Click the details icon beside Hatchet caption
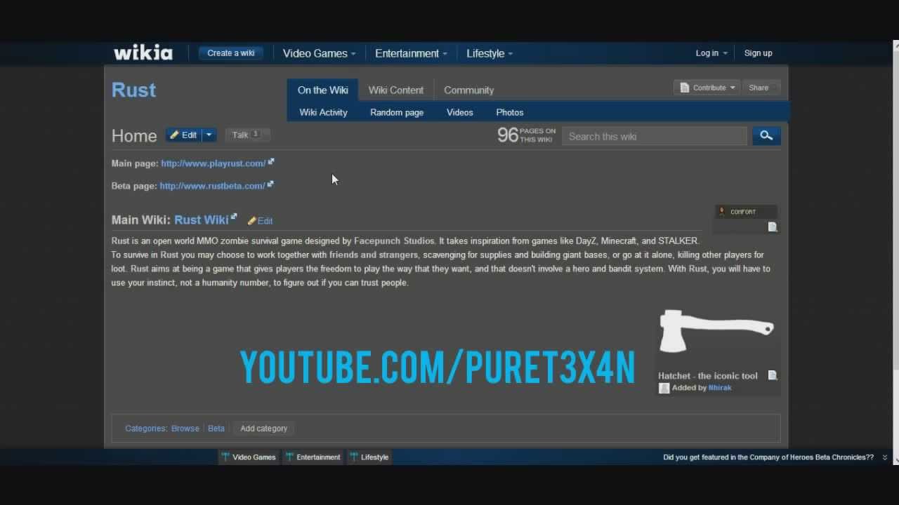Image resolution: width=899 pixels, height=505 pixels. click(x=773, y=375)
